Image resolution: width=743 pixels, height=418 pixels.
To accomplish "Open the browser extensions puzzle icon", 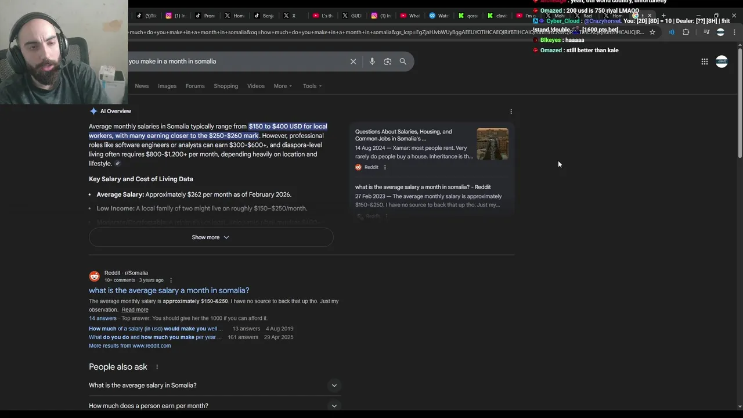I will 686,32.
